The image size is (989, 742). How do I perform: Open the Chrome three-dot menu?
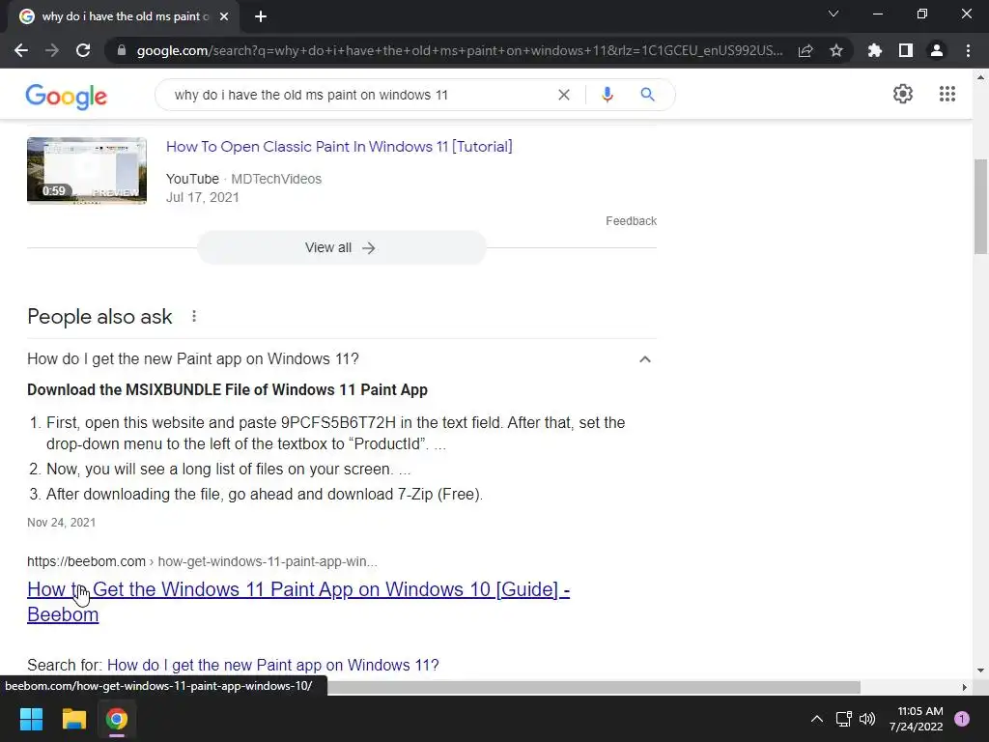click(968, 50)
